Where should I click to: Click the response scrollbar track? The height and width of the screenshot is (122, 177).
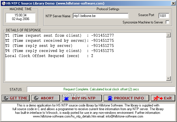click(x=169, y=57)
